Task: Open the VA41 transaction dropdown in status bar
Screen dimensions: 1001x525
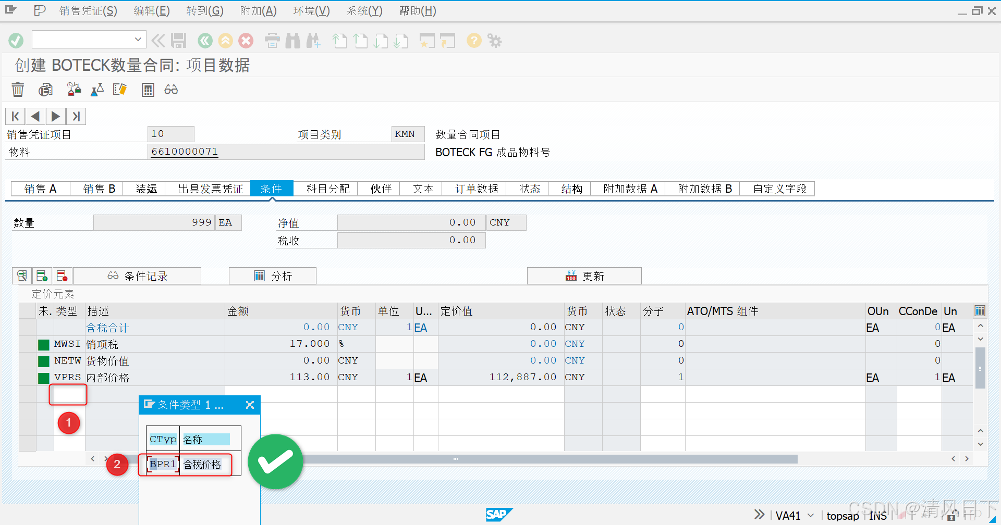Action: pyautogui.click(x=810, y=515)
